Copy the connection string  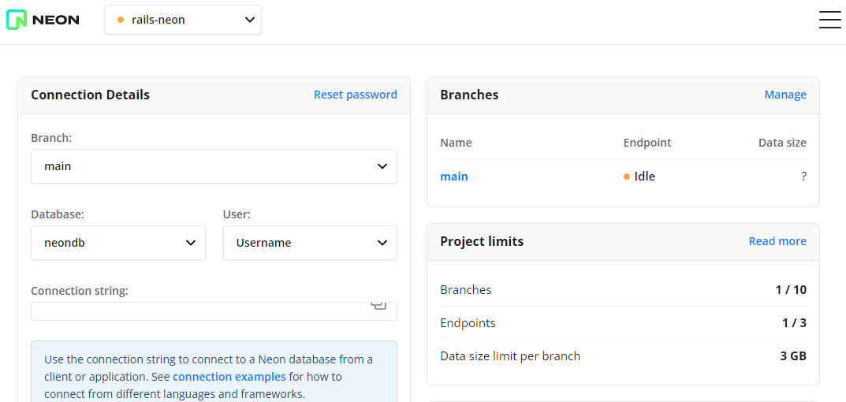pyautogui.click(x=379, y=306)
